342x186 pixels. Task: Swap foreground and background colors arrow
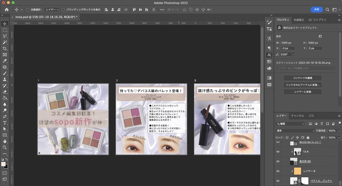pyautogui.click(x=6, y=159)
